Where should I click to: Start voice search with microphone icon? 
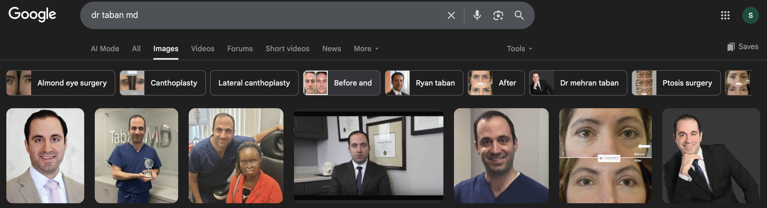477,15
